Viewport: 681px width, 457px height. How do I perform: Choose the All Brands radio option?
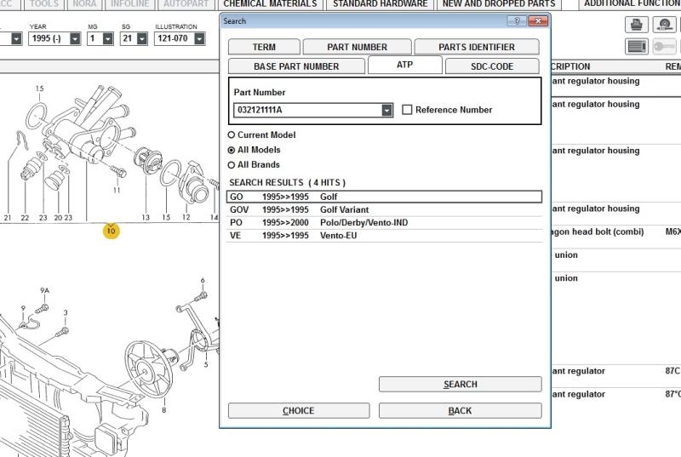(232, 165)
